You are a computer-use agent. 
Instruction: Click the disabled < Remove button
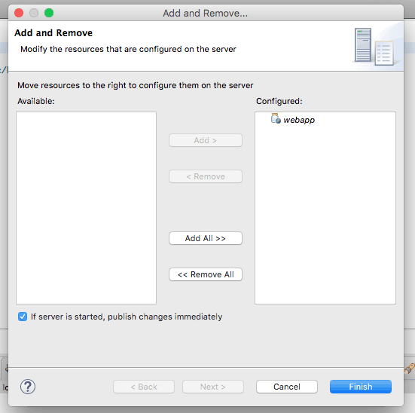[x=206, y=176]
